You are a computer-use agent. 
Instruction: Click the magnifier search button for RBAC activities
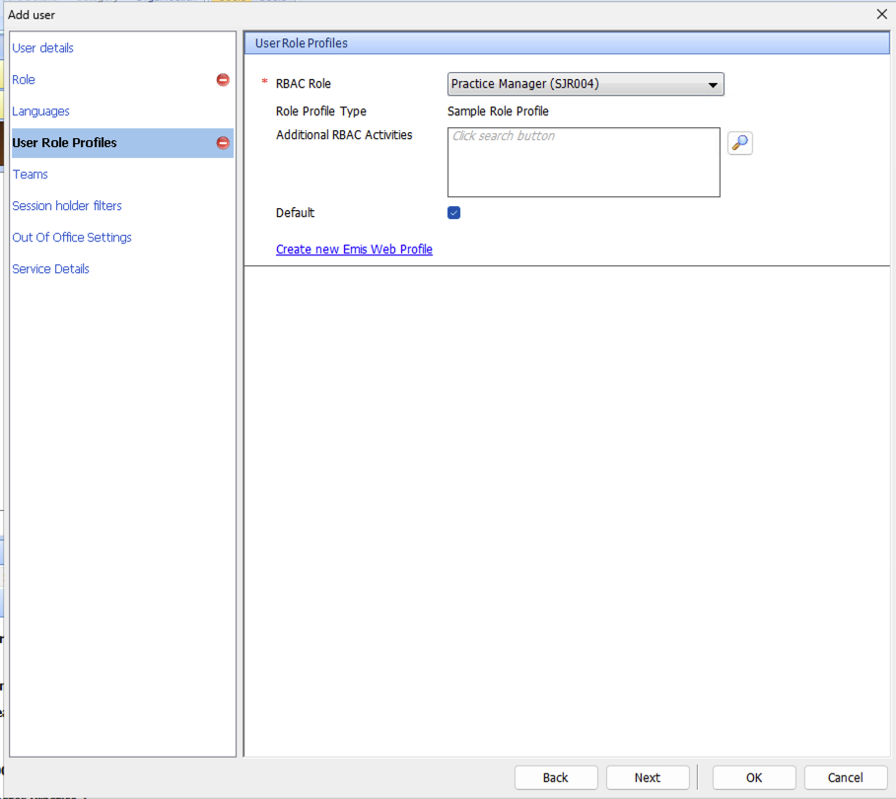(x=739, y=144)
